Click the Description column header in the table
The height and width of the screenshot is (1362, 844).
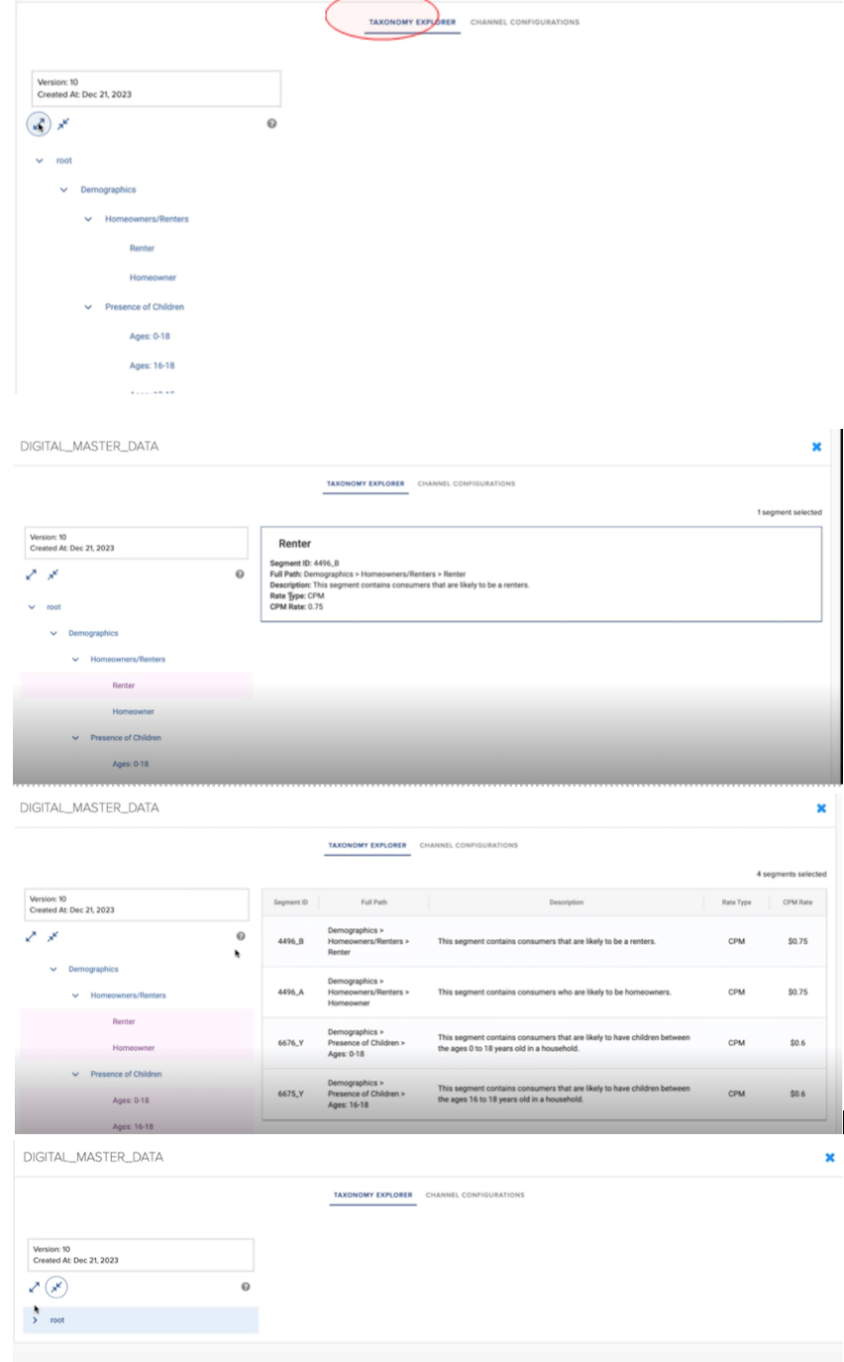[x=566, y=902]
